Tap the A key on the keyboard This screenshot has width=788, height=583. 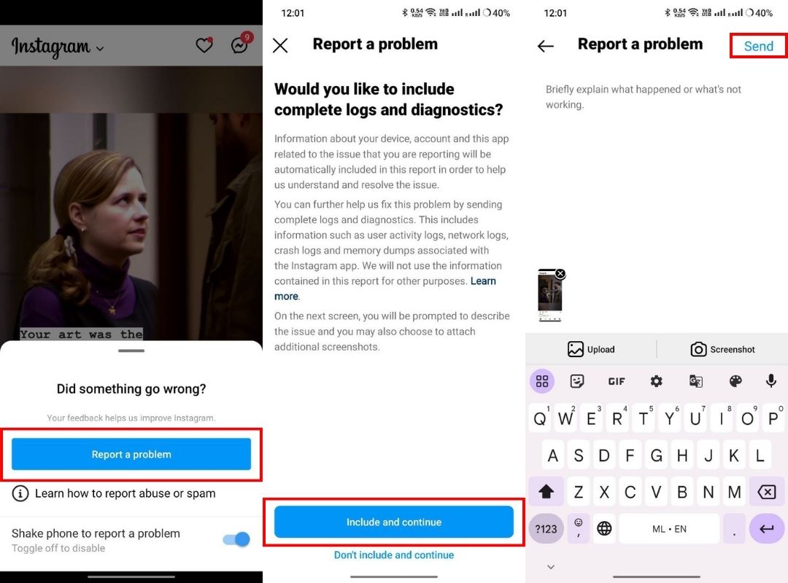[553, 455]
